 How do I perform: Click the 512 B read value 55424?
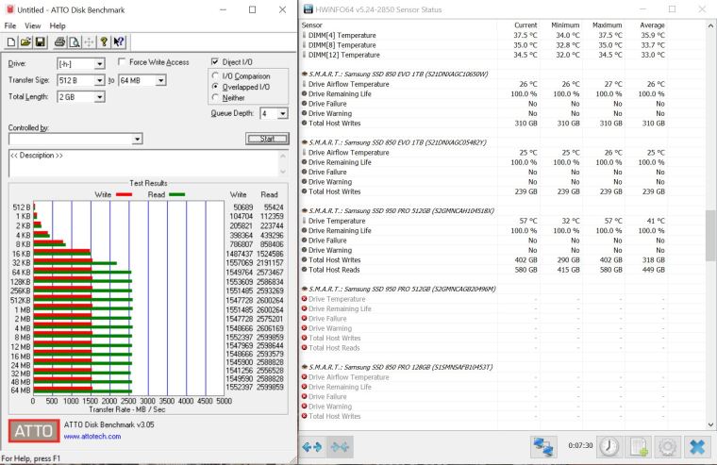(x=274, y=208)
